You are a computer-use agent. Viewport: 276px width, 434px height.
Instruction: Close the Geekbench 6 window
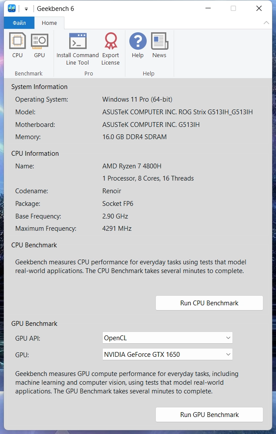[259, 8]
